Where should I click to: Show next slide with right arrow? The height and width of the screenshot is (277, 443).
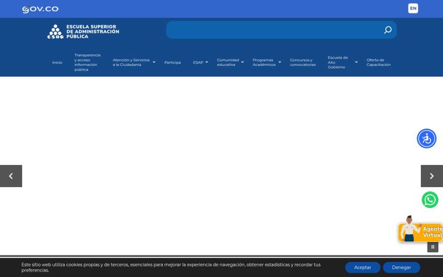(x=432, y=176)
